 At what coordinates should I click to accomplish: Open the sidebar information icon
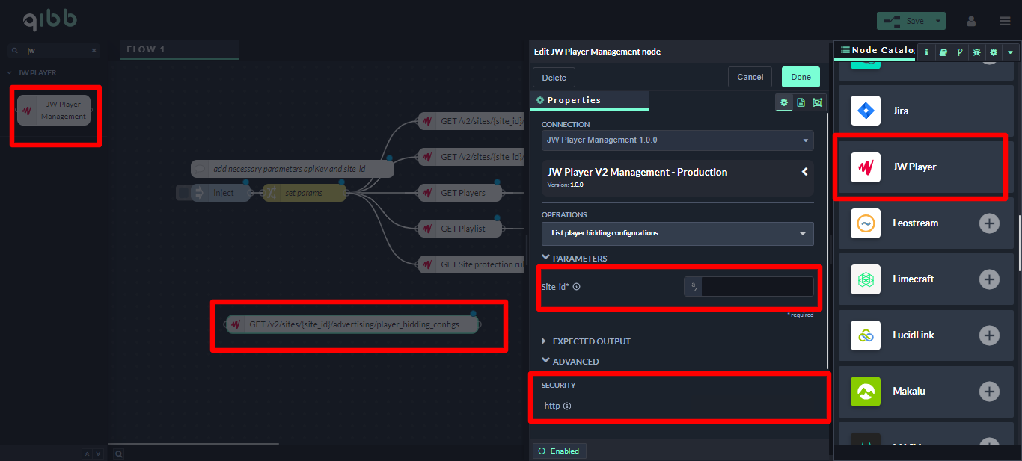(x=926, y=52)
